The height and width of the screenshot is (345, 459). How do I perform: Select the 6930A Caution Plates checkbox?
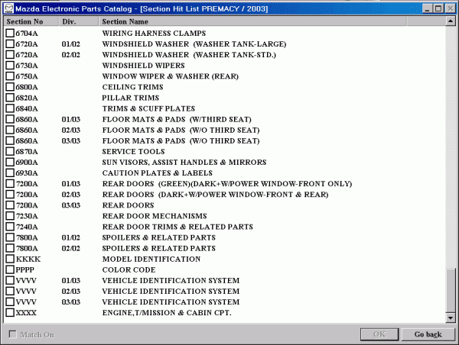click(x=10, y=173)
